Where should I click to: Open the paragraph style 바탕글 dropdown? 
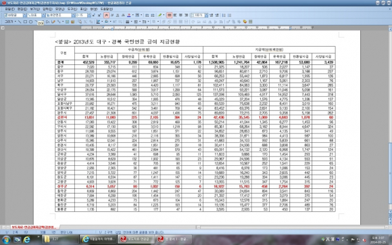coord(24,16)
